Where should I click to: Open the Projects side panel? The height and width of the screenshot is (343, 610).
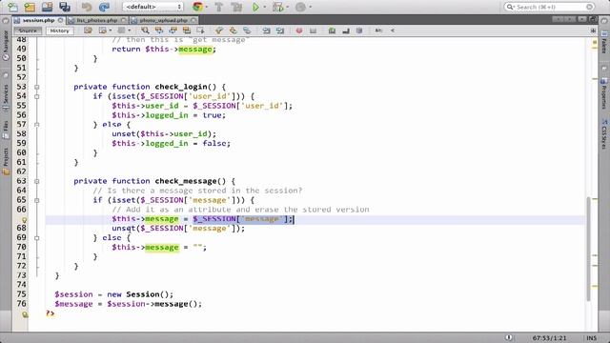click(x=6, y=161)
